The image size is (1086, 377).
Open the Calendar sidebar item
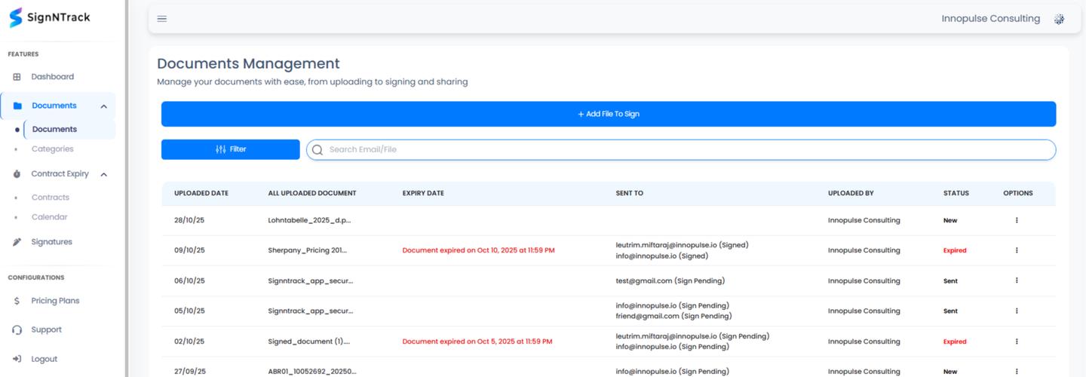click(x=49, y=217)
